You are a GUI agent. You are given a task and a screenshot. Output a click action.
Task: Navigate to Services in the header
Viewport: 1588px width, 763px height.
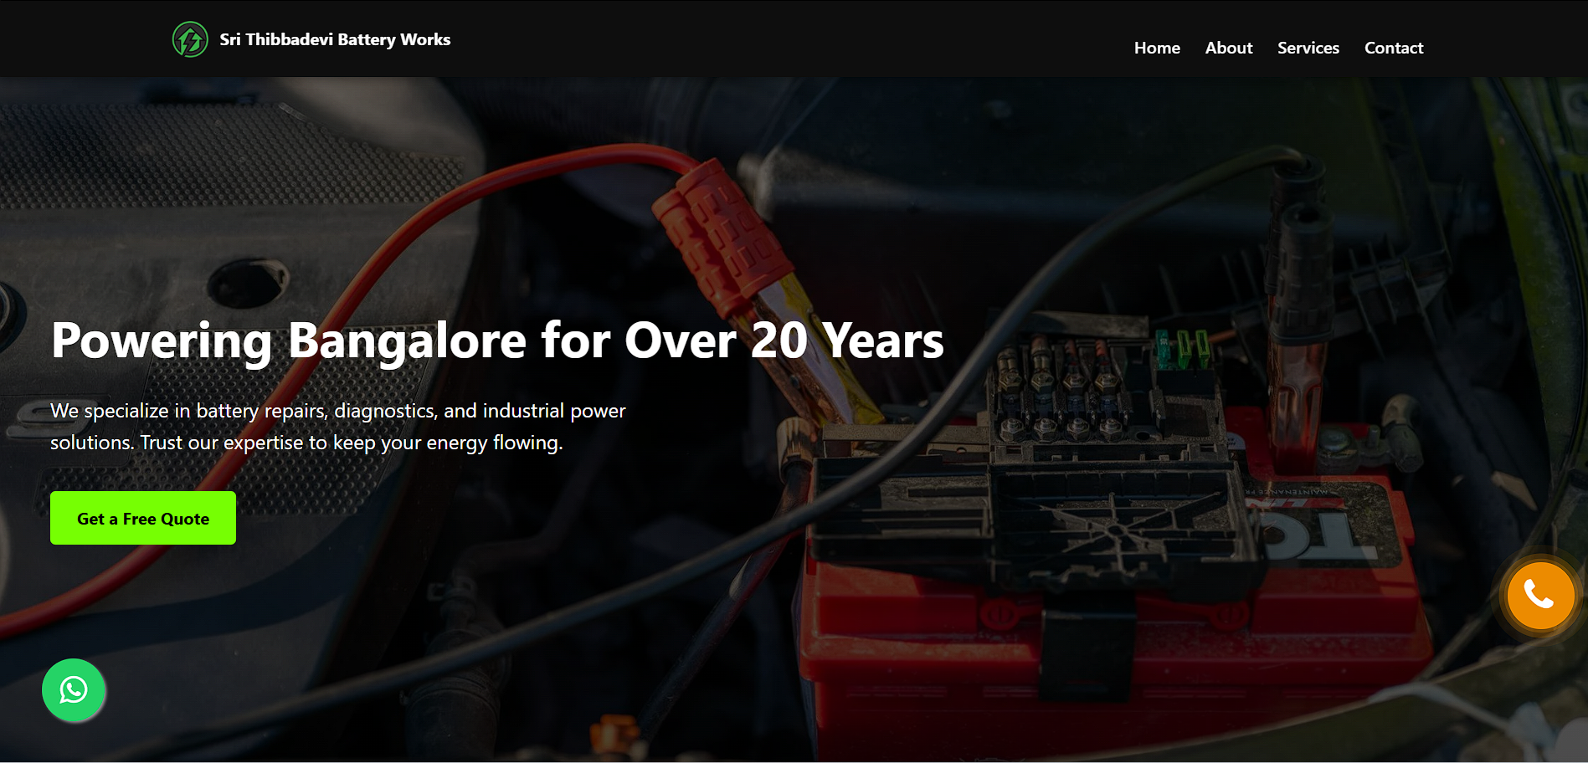1308,48
